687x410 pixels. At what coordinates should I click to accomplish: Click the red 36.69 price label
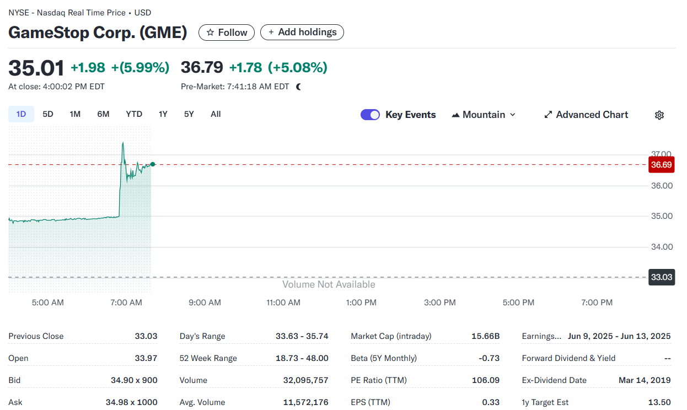(x=661, y=164)
